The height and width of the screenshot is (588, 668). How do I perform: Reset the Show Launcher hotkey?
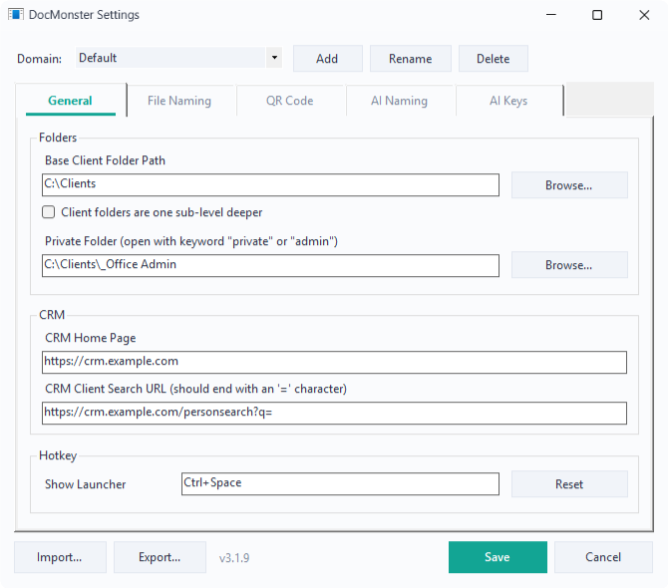coord(569,484)
